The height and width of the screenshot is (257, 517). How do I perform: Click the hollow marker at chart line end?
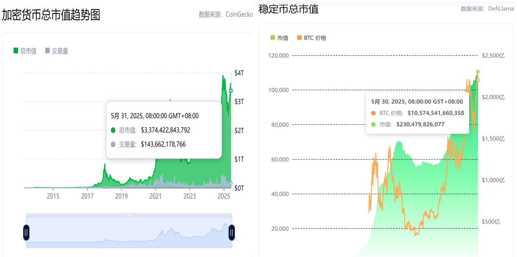pyautogui.click(x=231, y=91)
